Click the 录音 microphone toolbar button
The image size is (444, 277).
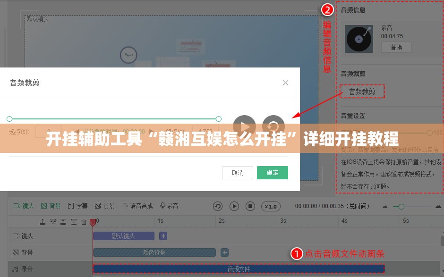[169, 206]
